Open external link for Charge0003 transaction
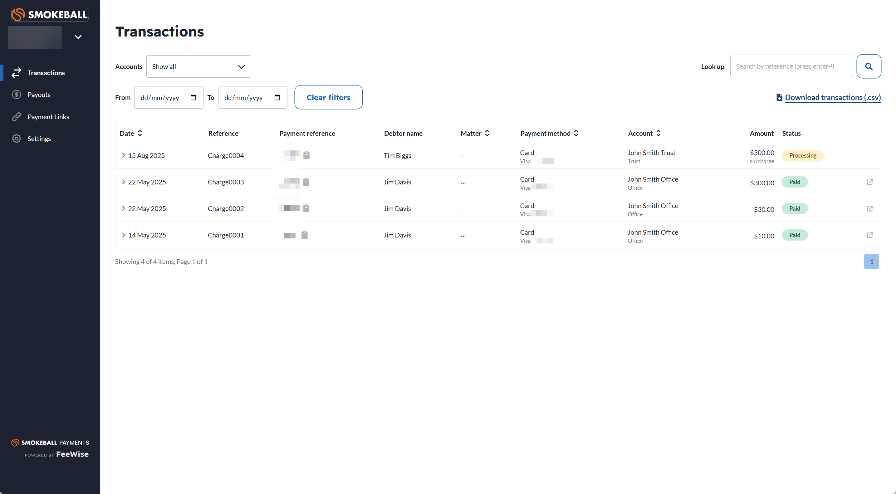This screenshot has height=494, width=896. pyautogui.click(x=869, y=182)
